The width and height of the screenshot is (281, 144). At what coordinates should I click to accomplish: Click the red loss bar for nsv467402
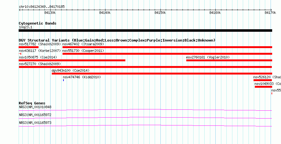coord(167,47)
